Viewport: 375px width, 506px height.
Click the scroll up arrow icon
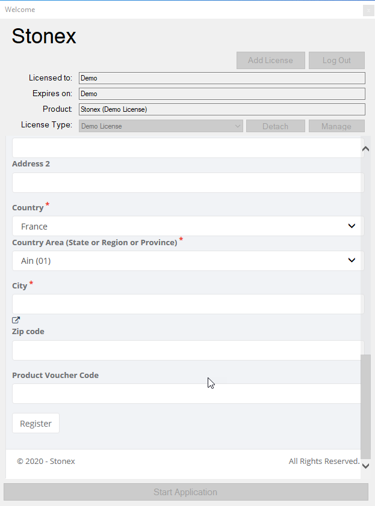click(x=365, y=149)
